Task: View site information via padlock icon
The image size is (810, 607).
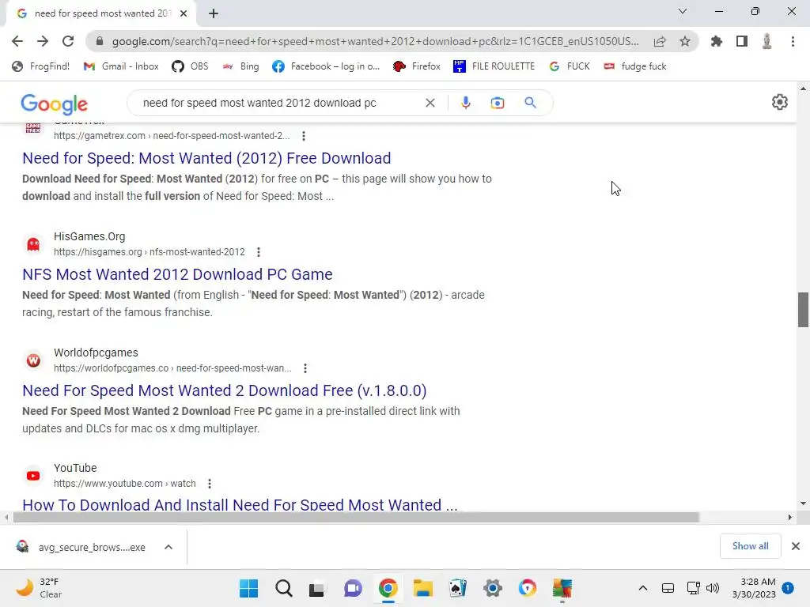Action: click(x=100, y=41)
